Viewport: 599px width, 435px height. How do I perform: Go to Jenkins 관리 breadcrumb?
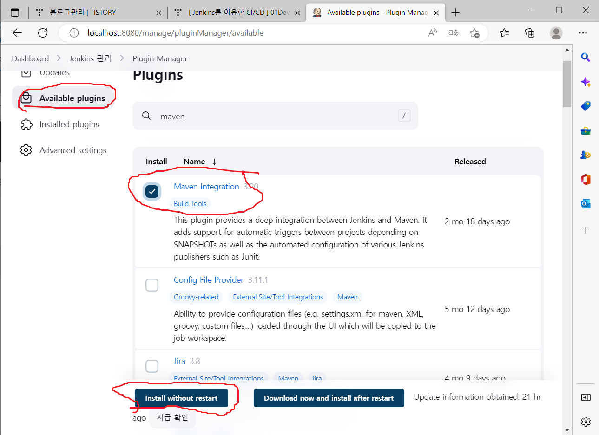[91, 58]
